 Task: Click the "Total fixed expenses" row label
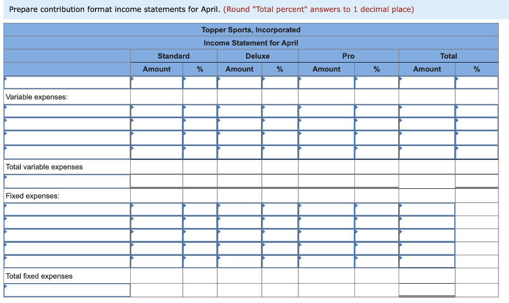pos(39,276)
